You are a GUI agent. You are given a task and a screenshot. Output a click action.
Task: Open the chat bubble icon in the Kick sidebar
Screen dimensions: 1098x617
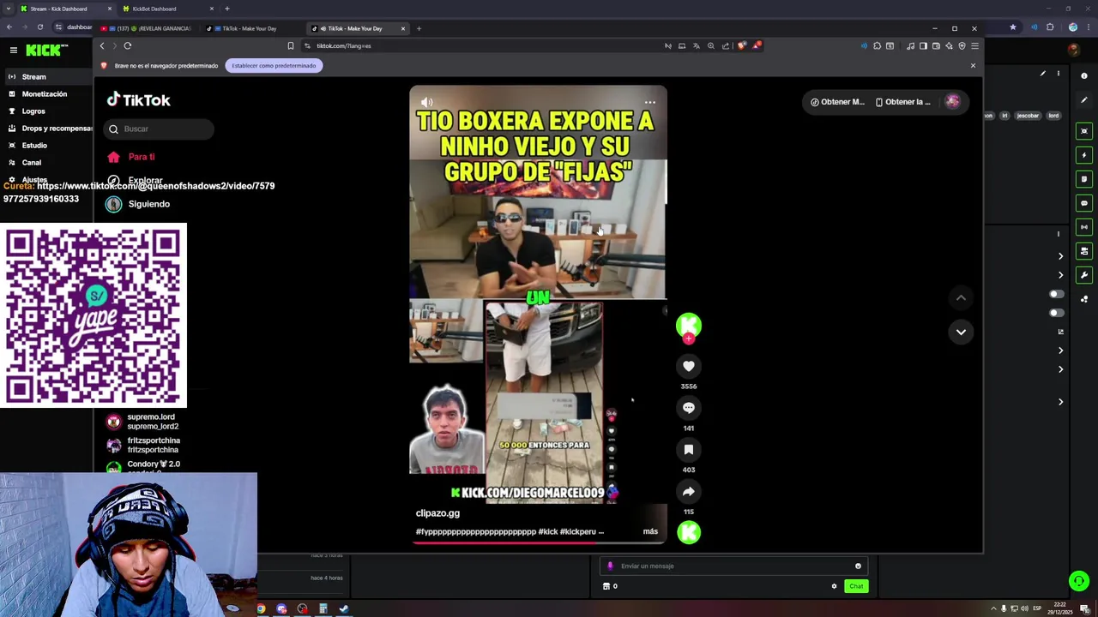coord(1084,203)
